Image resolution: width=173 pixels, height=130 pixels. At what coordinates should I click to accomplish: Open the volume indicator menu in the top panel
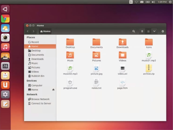pyautogui.click(x=153, y=2)
